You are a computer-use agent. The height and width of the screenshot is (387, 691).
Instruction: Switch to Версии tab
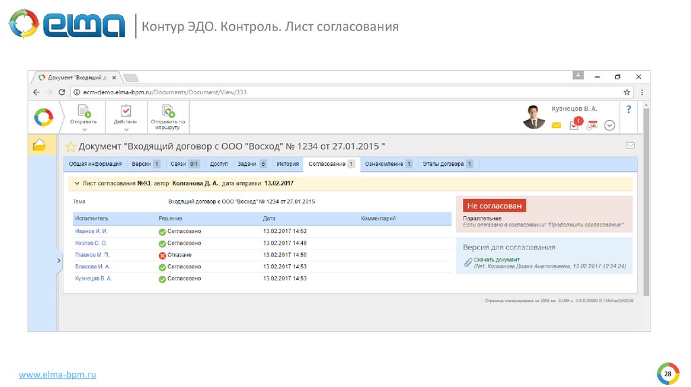tap(146, 164)
